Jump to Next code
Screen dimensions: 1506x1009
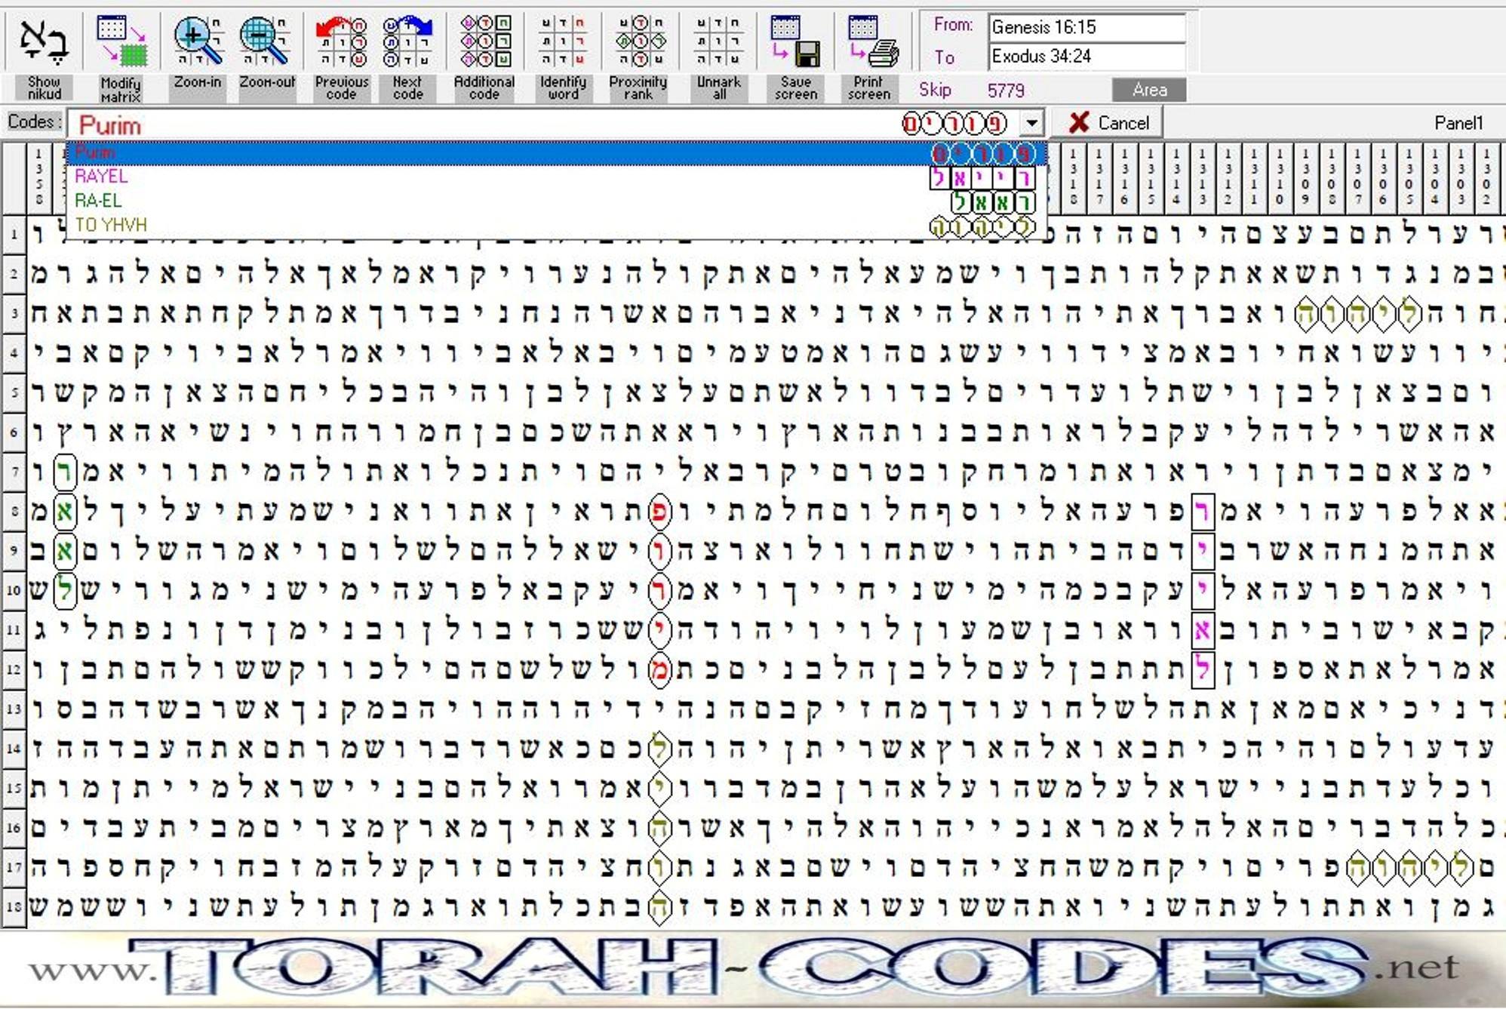coord(407,42)
